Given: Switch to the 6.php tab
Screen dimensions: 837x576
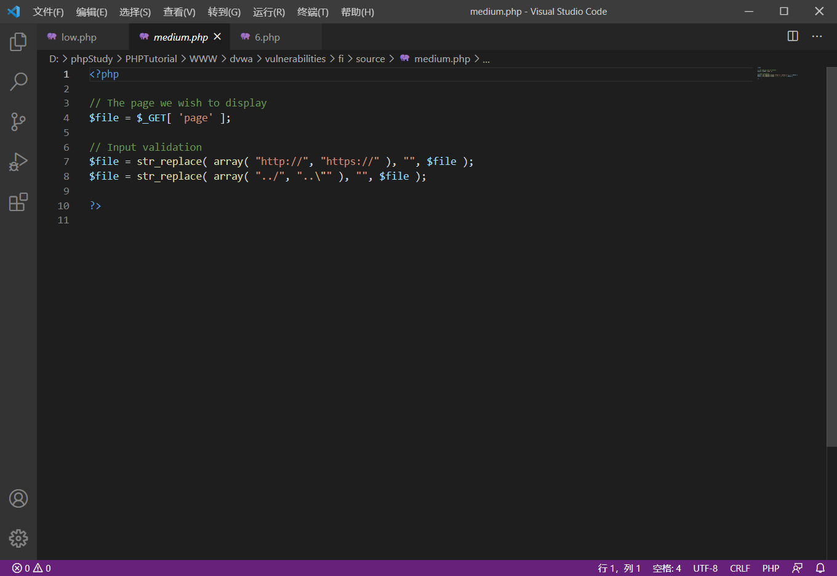Looking at the screenshot, I should [267, 38].
